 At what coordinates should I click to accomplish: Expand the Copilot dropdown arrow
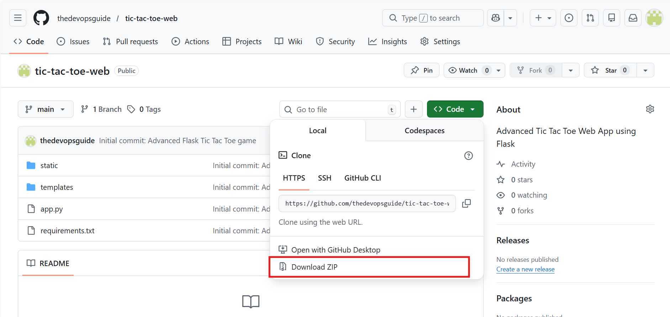tap(510, 18)
